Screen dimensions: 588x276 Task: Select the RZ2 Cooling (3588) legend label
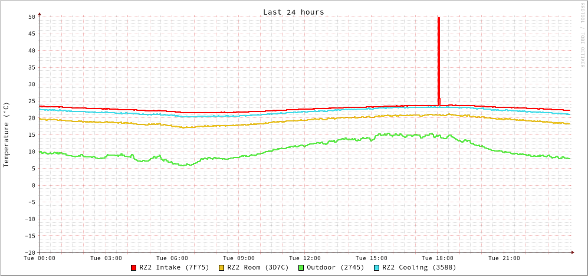[x=419, y=267]
